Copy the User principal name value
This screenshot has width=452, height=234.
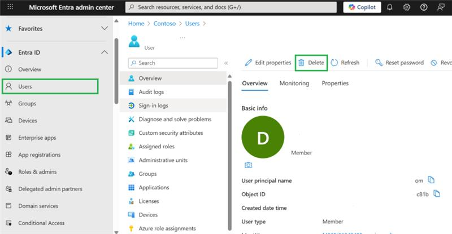pos(431,180)
